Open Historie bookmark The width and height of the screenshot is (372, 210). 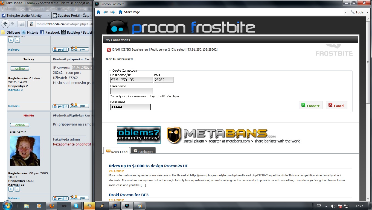point(30,32)
